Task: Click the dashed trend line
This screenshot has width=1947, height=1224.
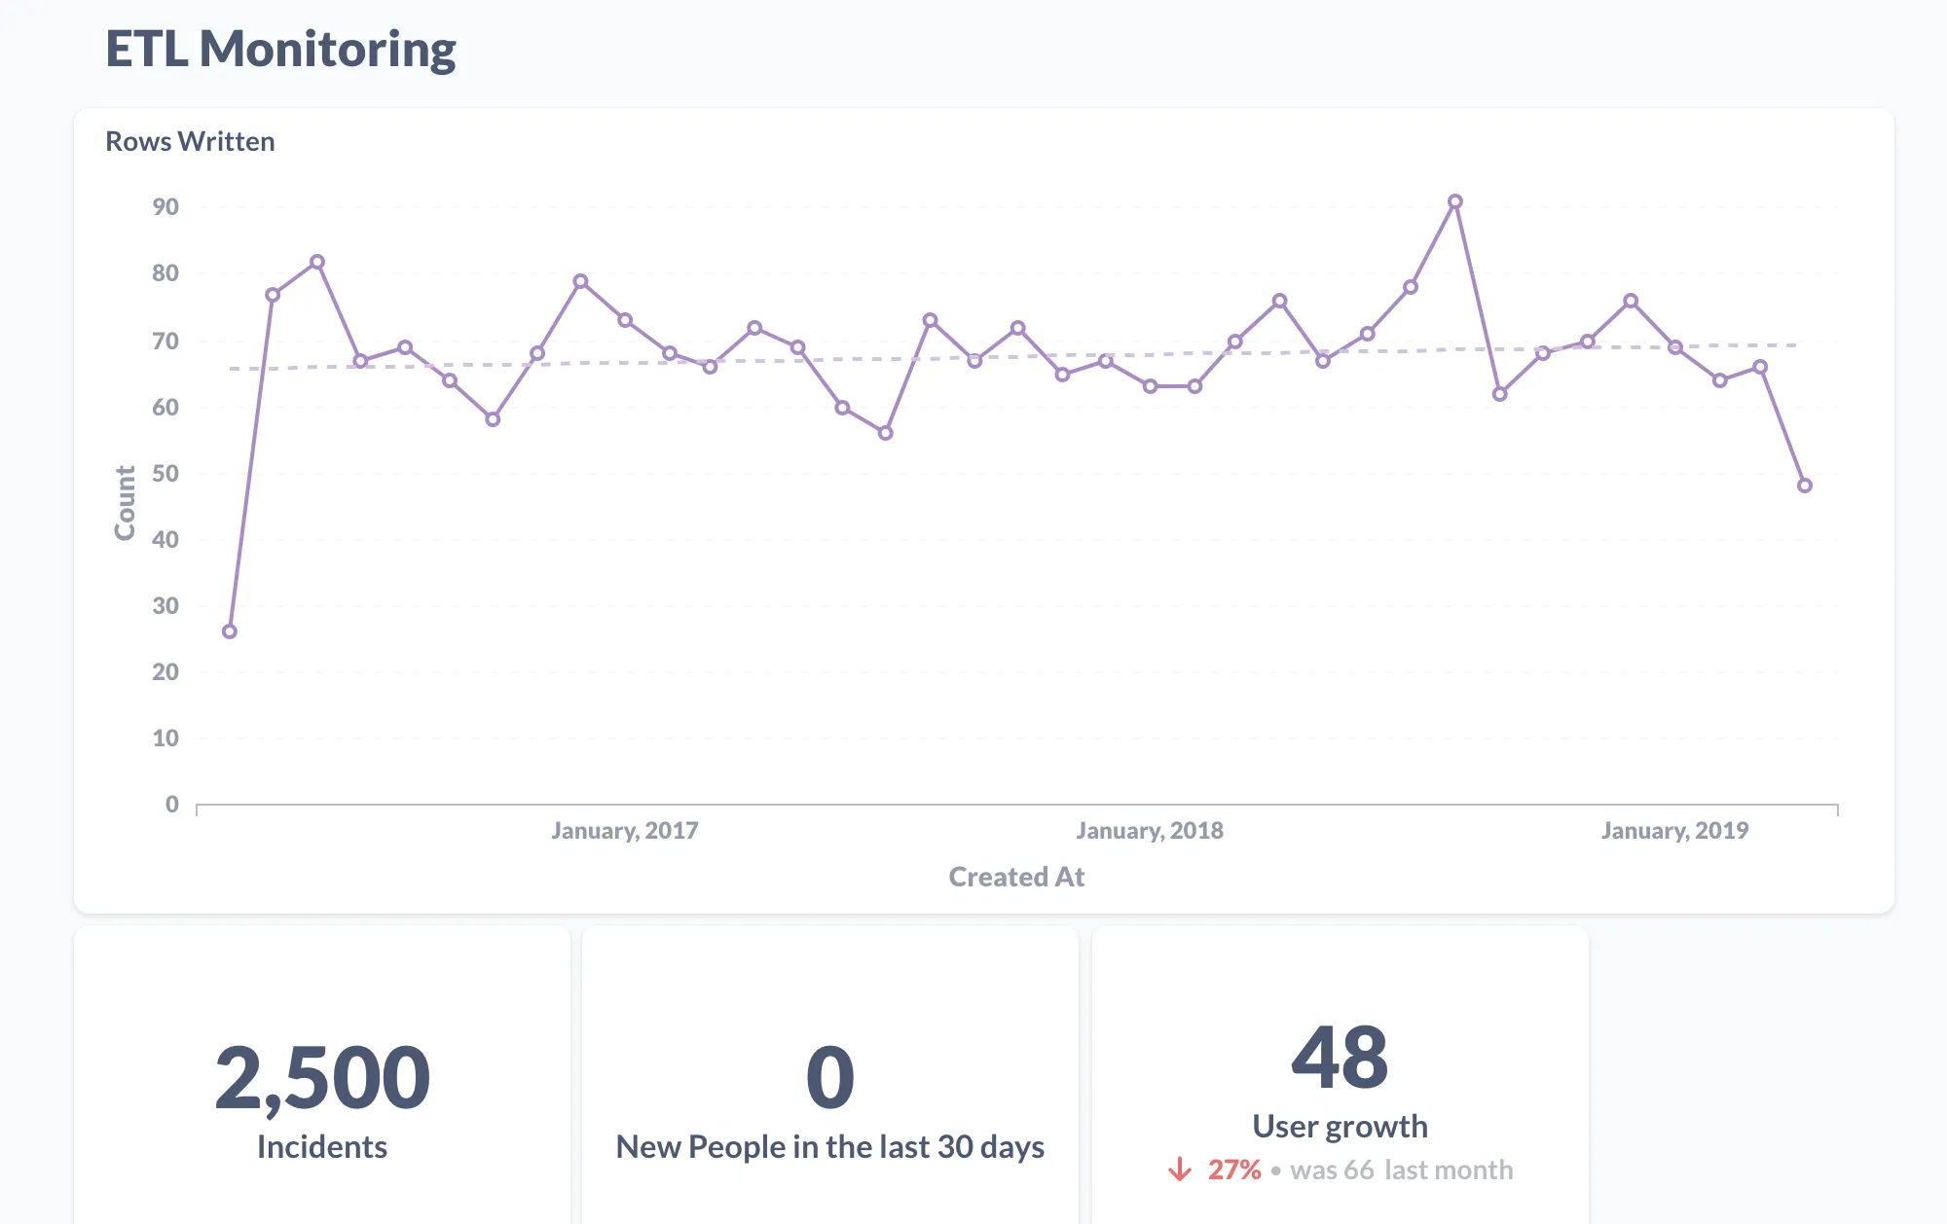Action: (x=1012, y=357)
